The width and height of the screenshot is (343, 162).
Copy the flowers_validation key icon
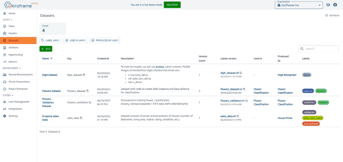tap(90, 102)
